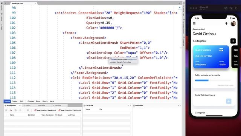The image size is (241, 136).
Task: Switch to Preview view
Action: tap(15, 101)
